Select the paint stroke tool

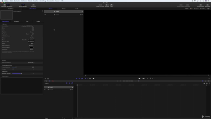[147, 78]
